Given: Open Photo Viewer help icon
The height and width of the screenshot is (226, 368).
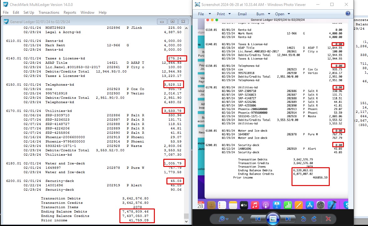Looking at the screenshot, I should (x=348, y=14).
